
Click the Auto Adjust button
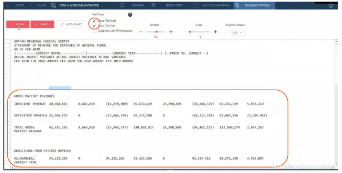71,24
